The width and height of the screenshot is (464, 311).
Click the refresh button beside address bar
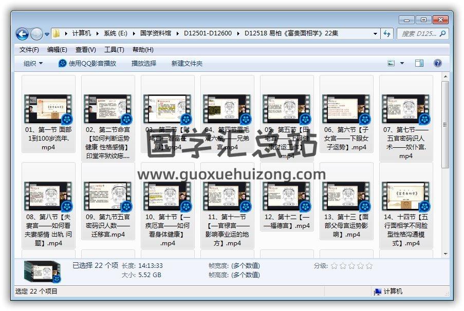click(x=387, y=34)
